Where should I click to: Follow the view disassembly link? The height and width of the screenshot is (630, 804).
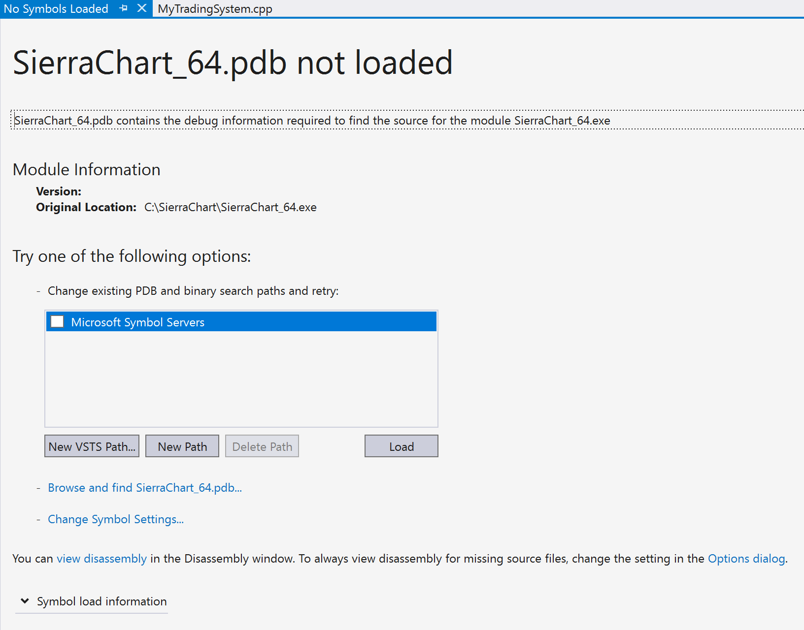point(102,559)
